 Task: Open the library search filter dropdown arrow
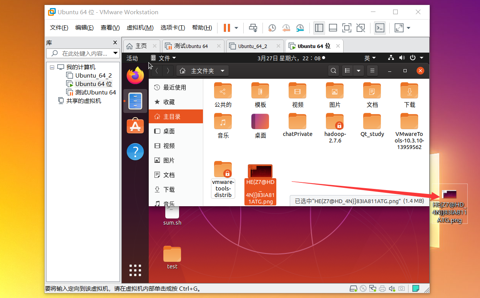click(116, 53)
